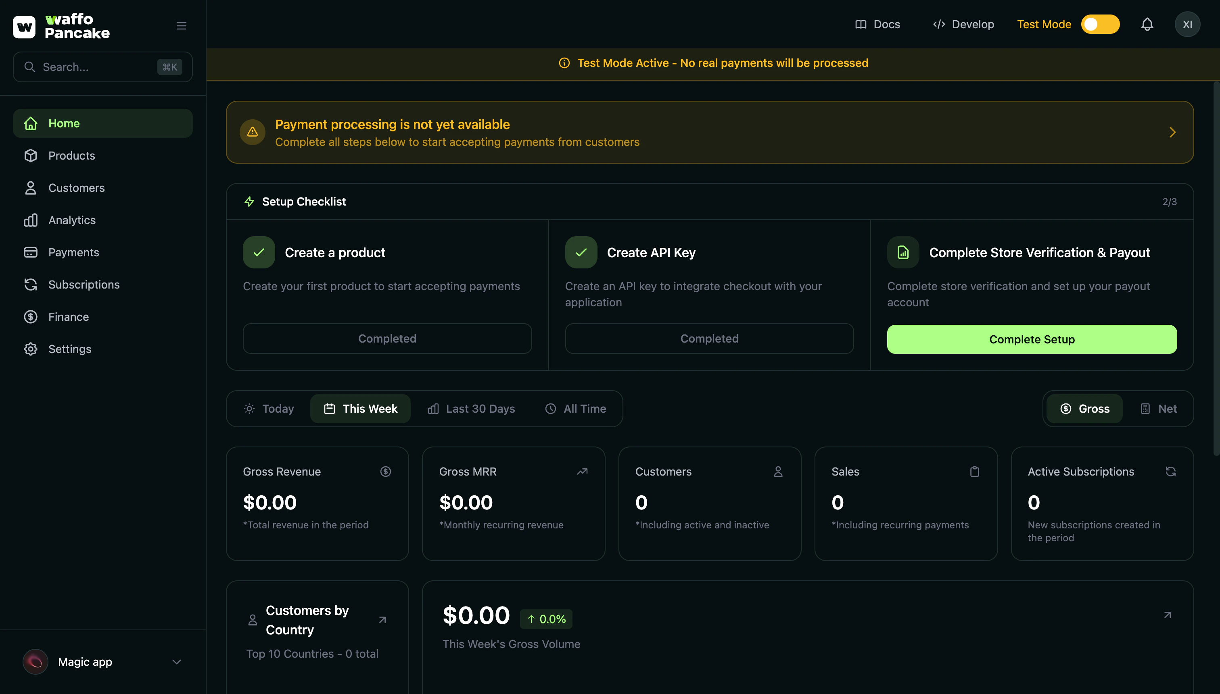Screen dimensions: 1220x694
Task: Expand the payment processing warning chevron
Action: [x=1172, y=132]
